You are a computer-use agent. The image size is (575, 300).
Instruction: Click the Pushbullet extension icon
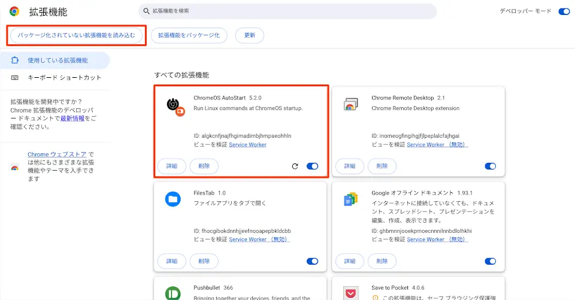172,293
